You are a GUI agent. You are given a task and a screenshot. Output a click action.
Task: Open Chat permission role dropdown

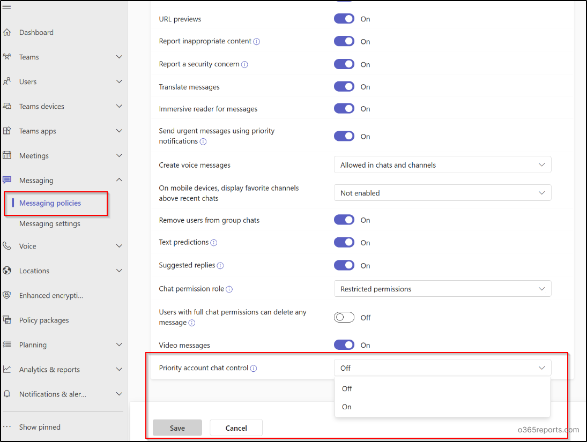[442, 289]
